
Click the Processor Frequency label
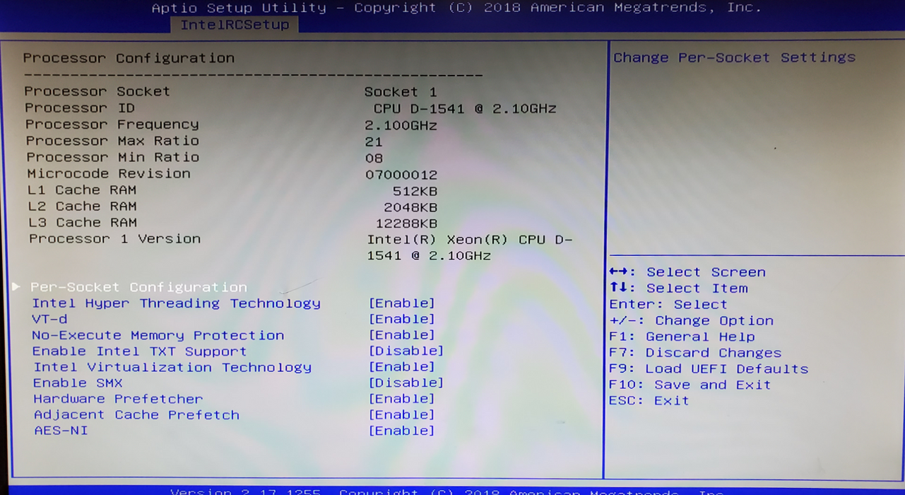112,124
